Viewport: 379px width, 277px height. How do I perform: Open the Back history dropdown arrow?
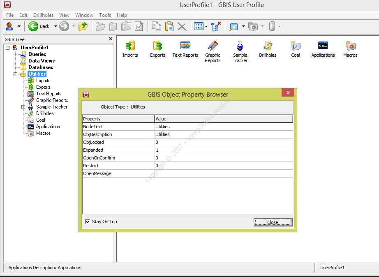[x=55, y=26]
